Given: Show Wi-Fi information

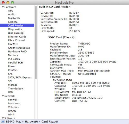Looking at the screenshot, I should (x=11, y=115).
